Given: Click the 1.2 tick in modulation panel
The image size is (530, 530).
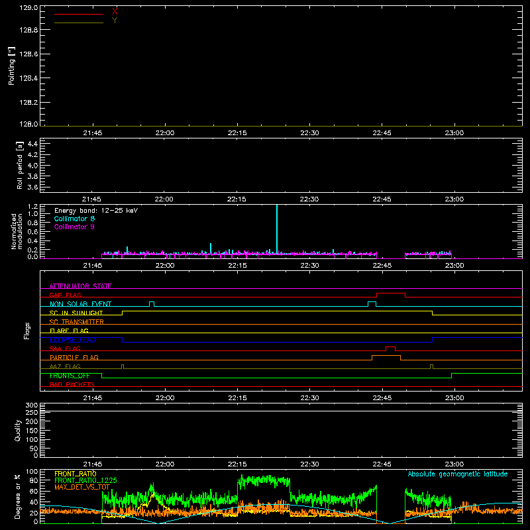Looking at the screenshot, I should pyautogui.click(x=32, y=206).
